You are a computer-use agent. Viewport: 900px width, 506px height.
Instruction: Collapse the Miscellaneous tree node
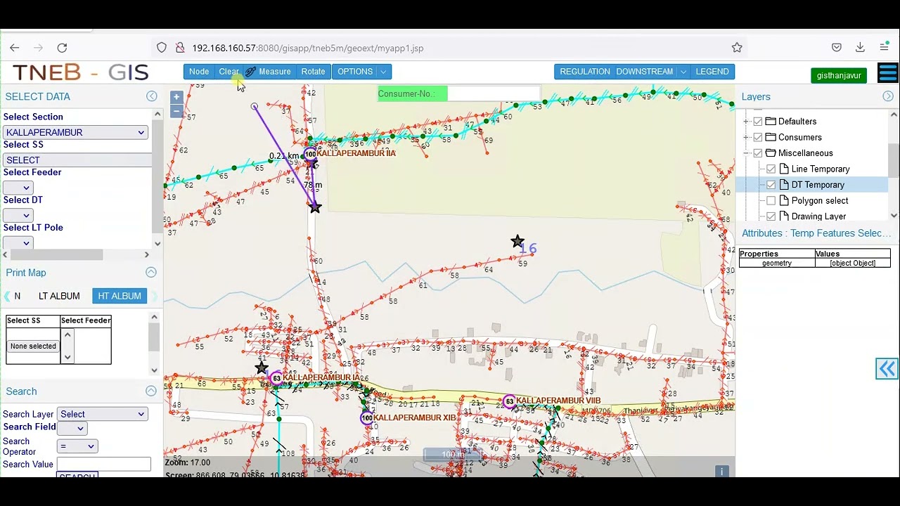[x=746, y=153]
